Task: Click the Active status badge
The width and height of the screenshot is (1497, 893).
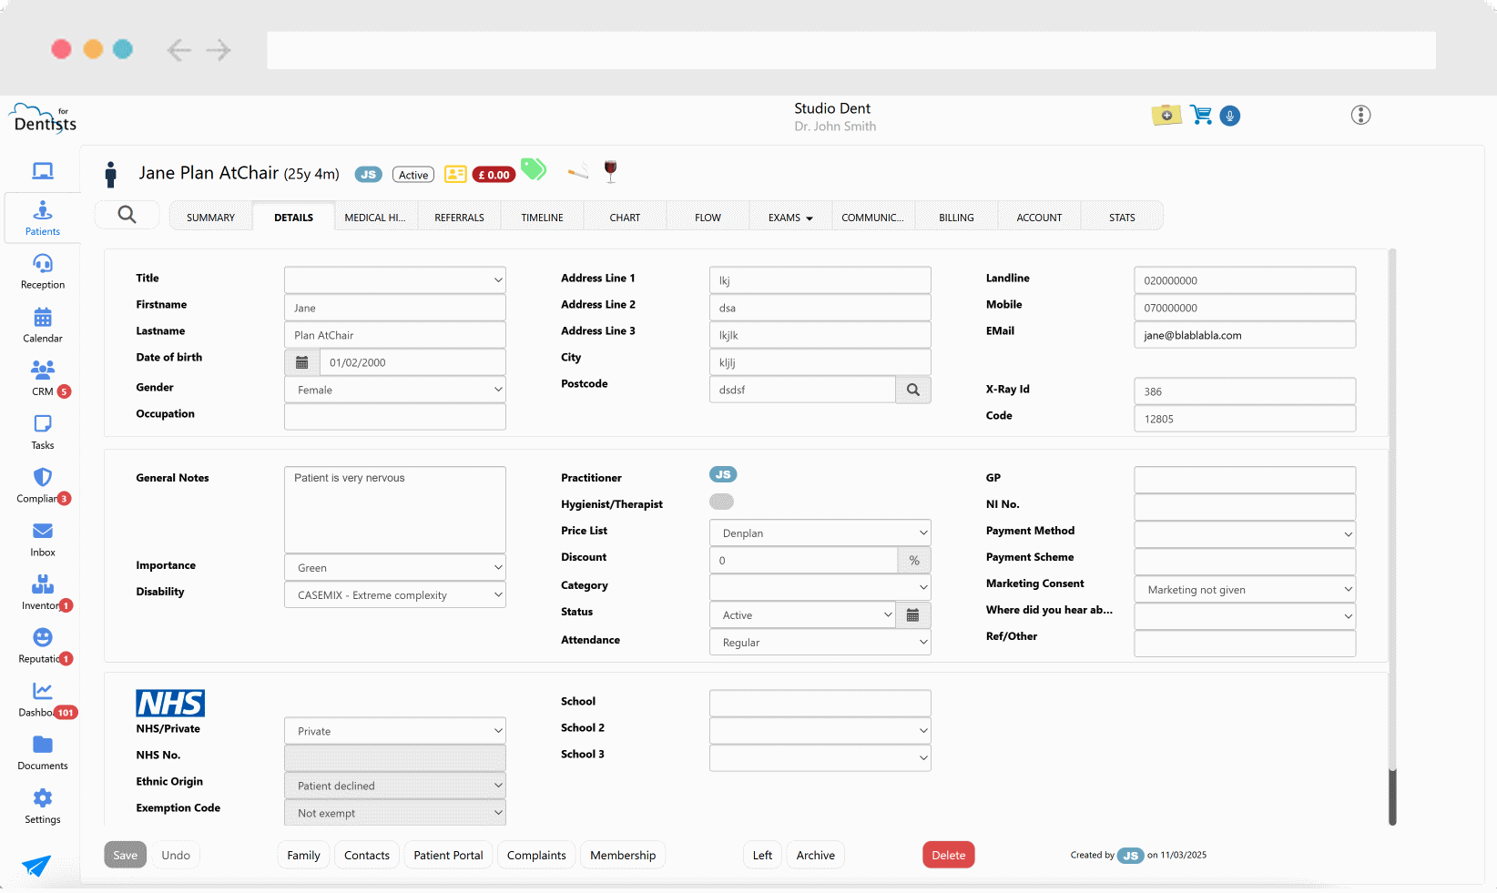Action: pyautogui.click(x=413, y=175)
